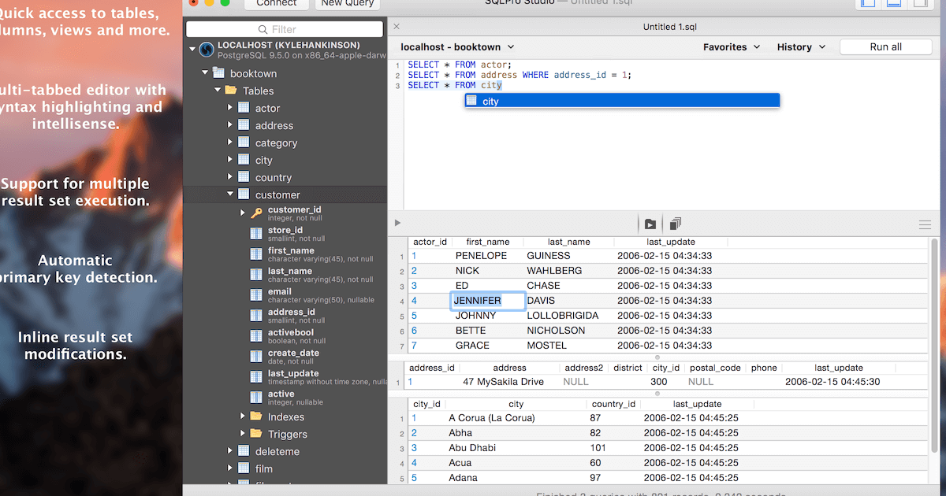946x496 pixels.
Task: Click the New Query button
Action: pos(348,4)
